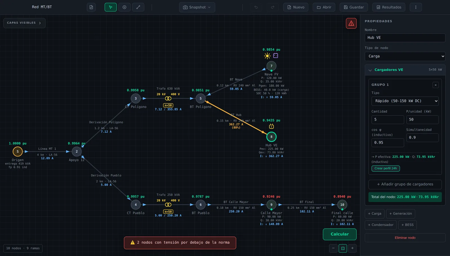This screenshot has height=256, width=450.
Task: Click Eliminar nodo
Action: 405,238
